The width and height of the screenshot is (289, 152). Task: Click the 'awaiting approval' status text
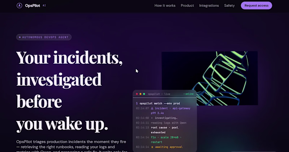169,147
